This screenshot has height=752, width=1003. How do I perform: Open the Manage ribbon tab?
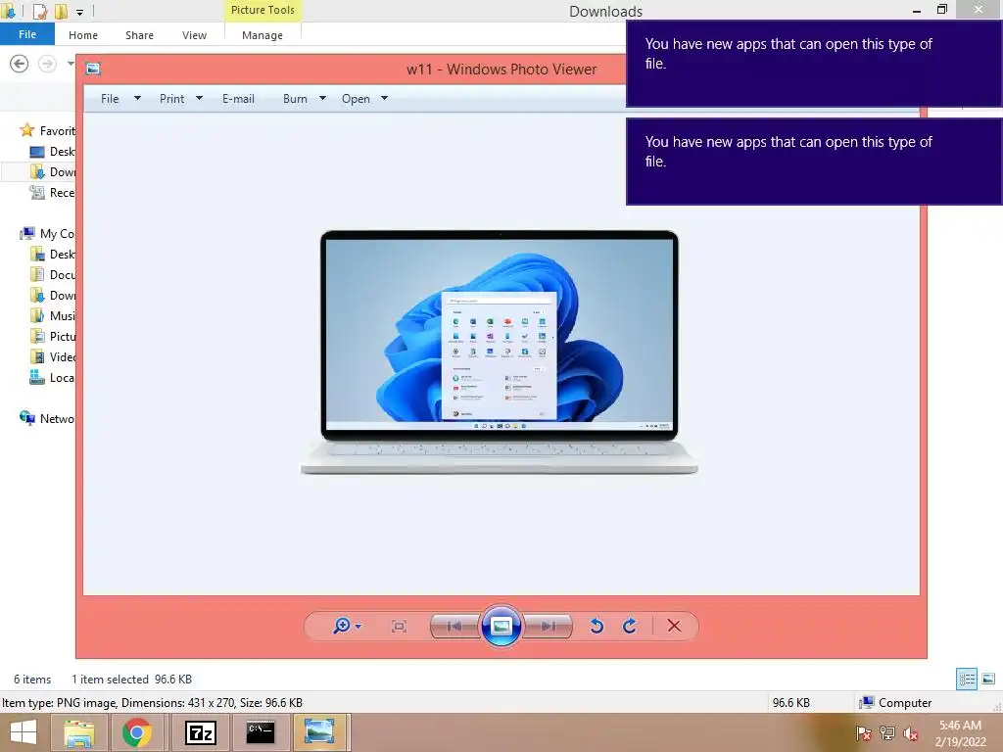(263, 35)
